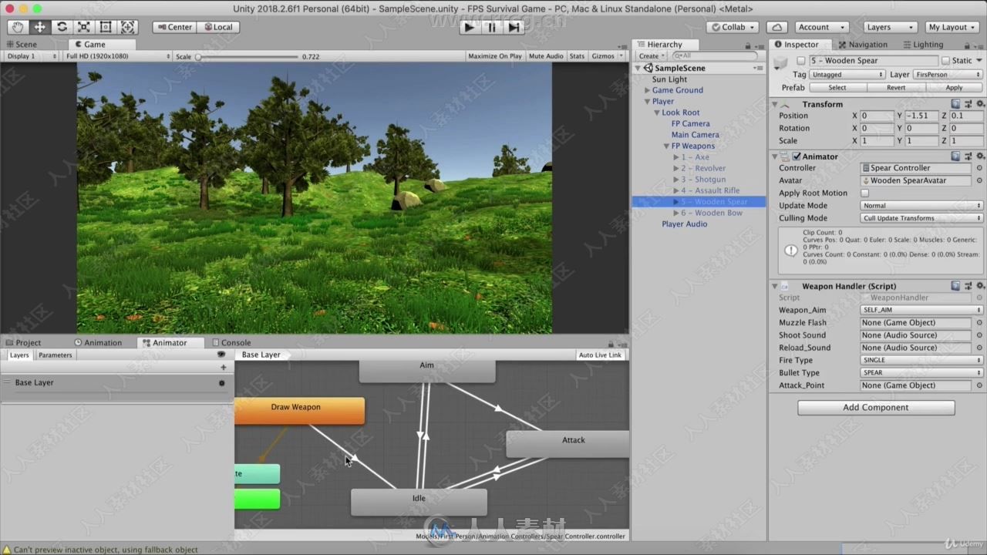Open Animator component gear settings

point(980,156)
